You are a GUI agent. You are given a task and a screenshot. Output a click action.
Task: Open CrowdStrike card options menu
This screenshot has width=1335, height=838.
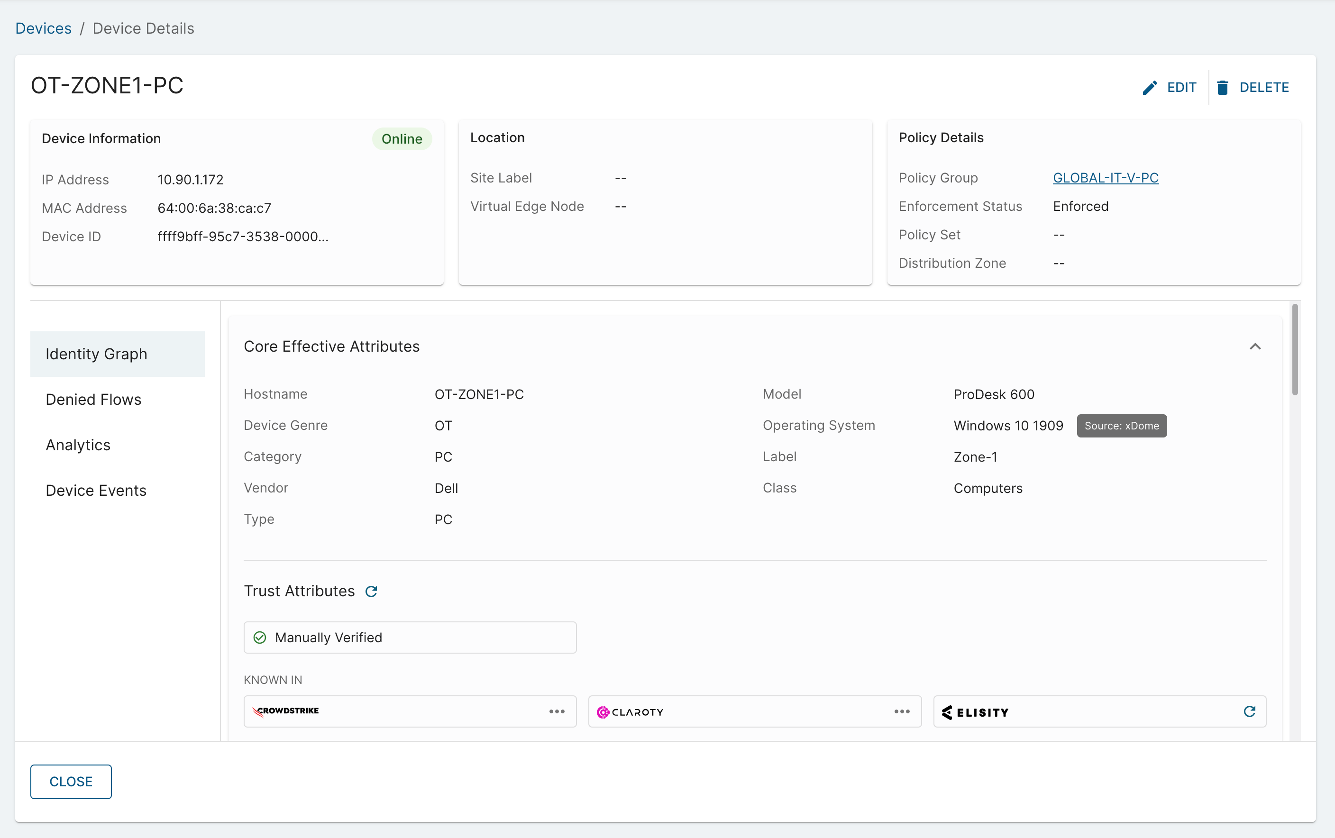[557, 711]
